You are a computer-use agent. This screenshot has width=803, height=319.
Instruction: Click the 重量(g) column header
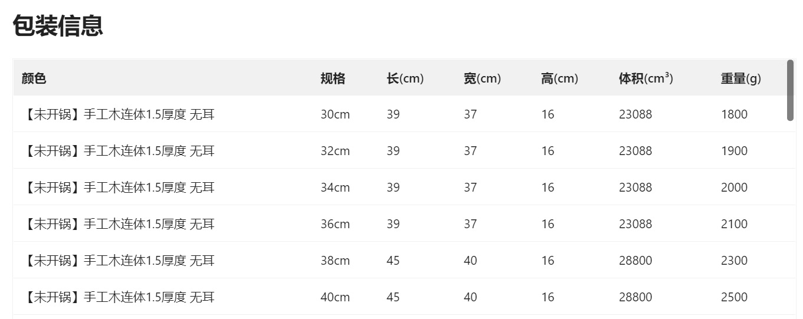pos(741,78)
